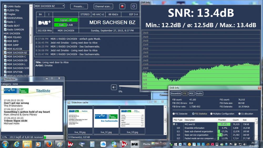Select MDR INFO station
This screenshot has height=148, width=263.
13,41
